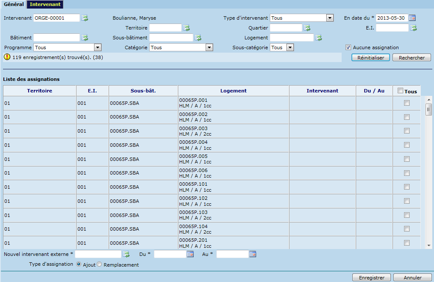Screen dimensions: 434x282
Task: Open calendar picker for En date du
Action: click(x=412, y=18)
